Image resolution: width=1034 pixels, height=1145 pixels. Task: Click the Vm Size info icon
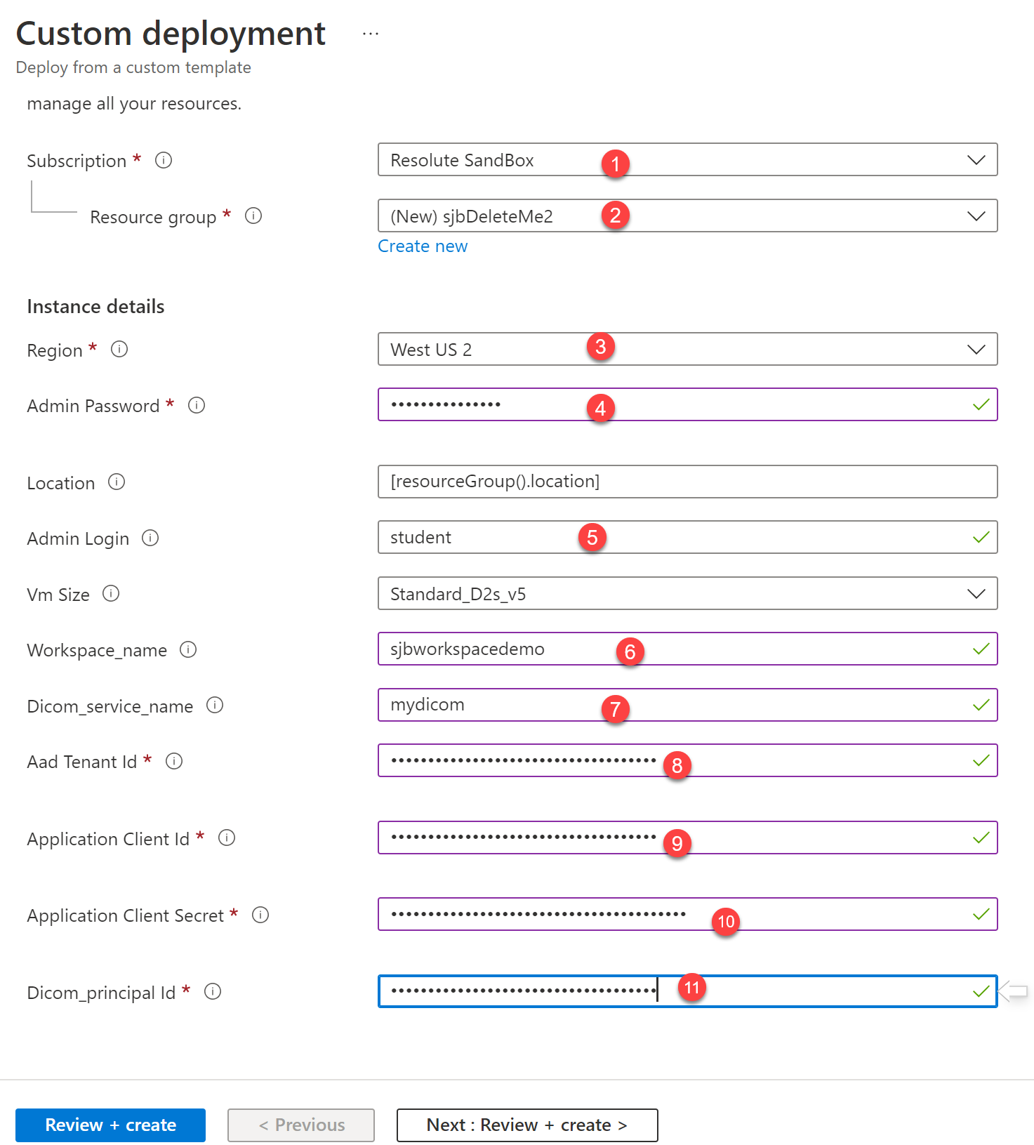(x=111, y=593)
